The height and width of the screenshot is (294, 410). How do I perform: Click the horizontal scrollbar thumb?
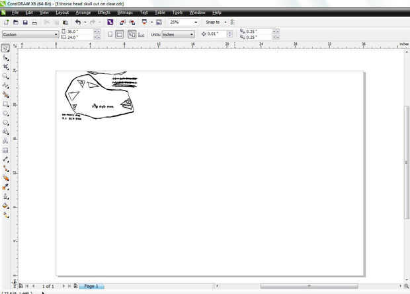coord(309,286)
